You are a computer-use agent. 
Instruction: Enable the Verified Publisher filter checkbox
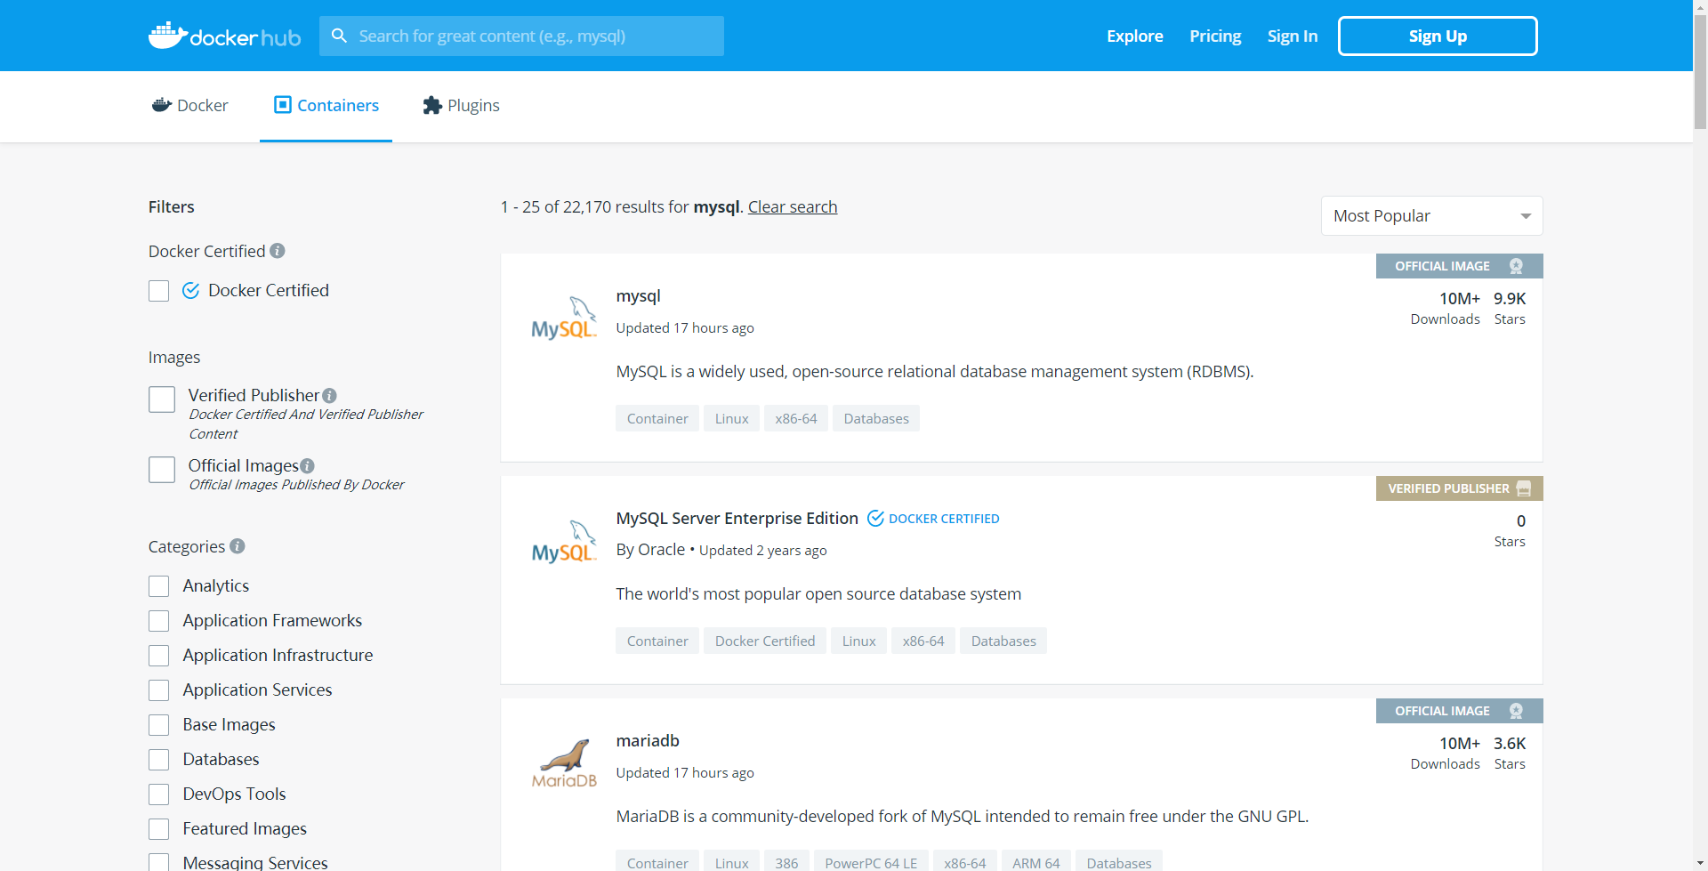click(x=162, y=399)
